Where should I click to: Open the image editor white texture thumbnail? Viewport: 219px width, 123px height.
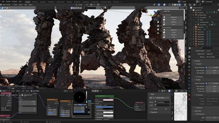pyautogui.click(x=180, y=106)
